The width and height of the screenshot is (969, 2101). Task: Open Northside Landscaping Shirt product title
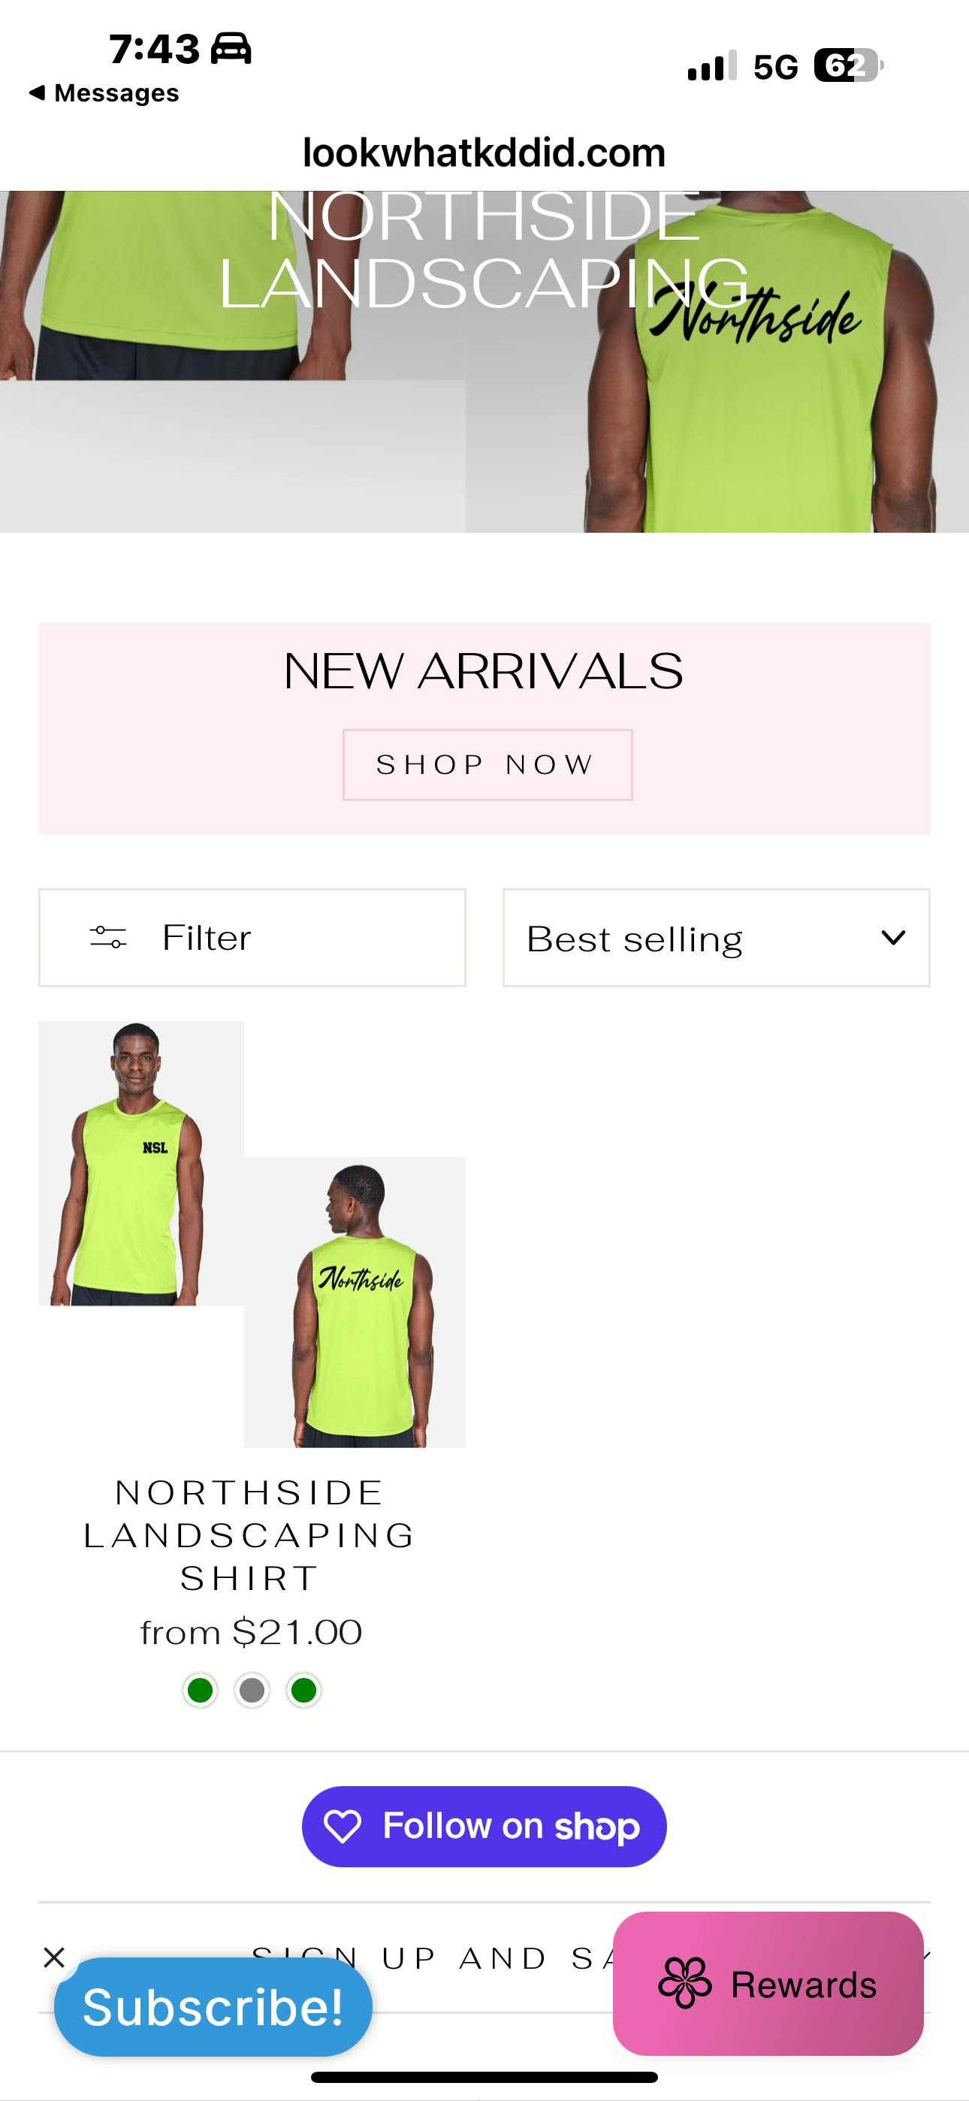(x=250, y=1536)
